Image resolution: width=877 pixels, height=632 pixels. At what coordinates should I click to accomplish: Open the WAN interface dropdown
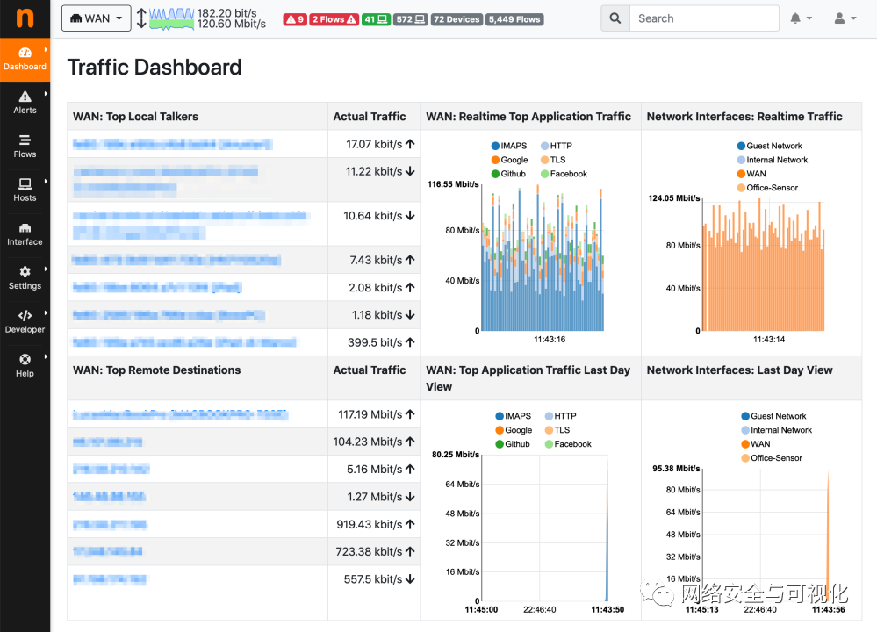pos(97,18)
